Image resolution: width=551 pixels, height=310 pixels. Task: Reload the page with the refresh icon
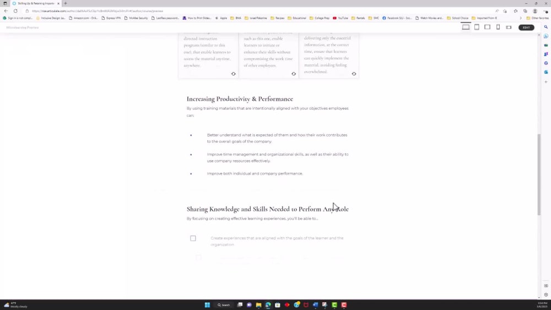coord(15,11)
